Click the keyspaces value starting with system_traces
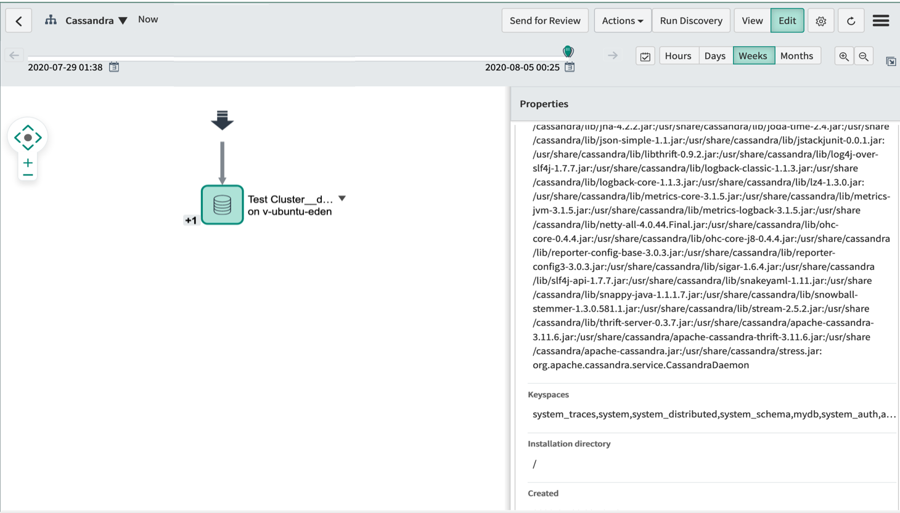 [714, 414]
